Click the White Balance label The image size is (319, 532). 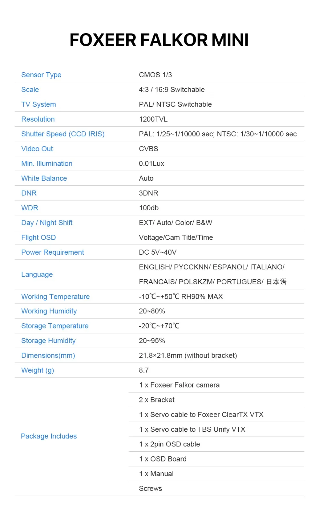click(x=44, y=178)
